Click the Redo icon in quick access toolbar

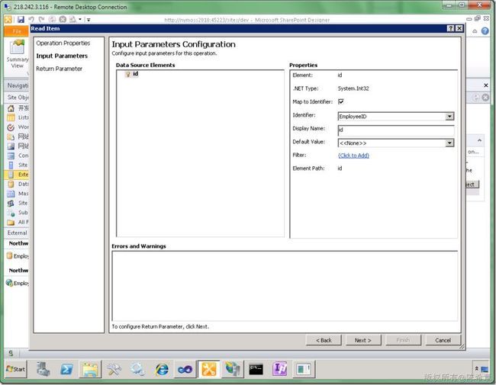[41, 20]
